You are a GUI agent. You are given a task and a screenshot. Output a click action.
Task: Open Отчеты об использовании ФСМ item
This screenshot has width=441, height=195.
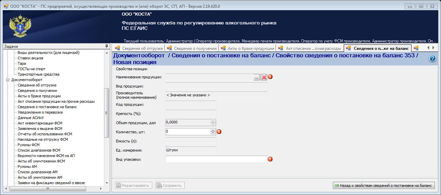[x=45, y=134]
